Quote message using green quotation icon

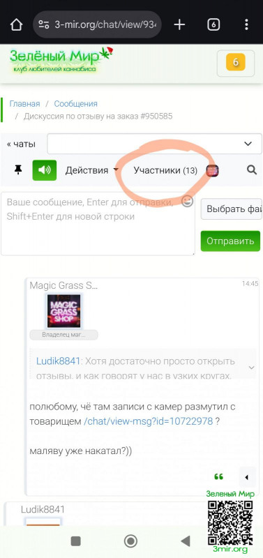pyautogui.click(x=218, y=477)
